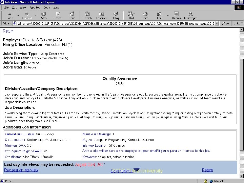Click the Interview Location Off Campus entry
Image resolution: width=244 pixels, height=183 pixels.
click(x=103, y=145)
